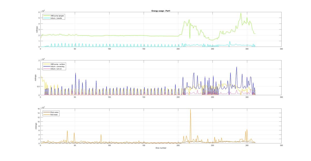Click the '200' x-tick under the VBD pump apogee plot
The height and width of the screenshot is (161, 311).
(x=178, y=49)
